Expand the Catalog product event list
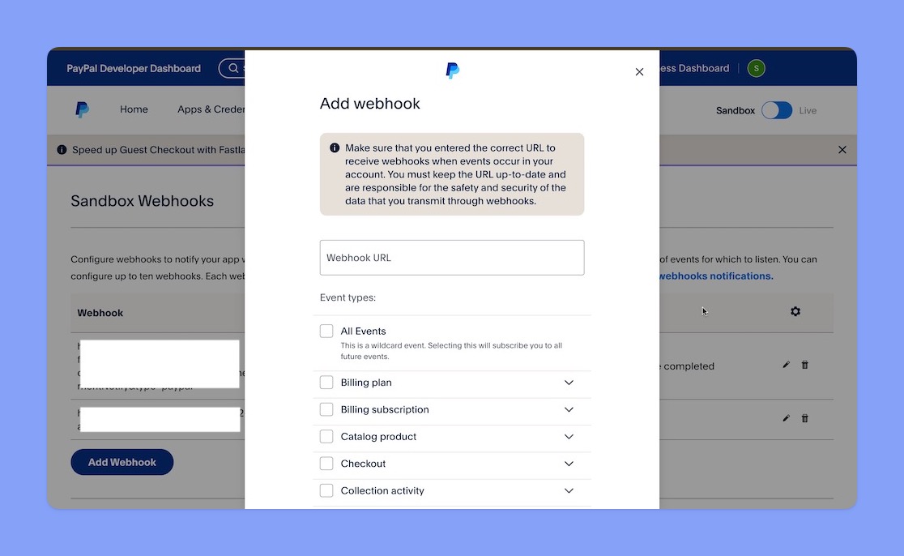The width and height of the screenshot is (904, 556). click(x=569, y=437)
